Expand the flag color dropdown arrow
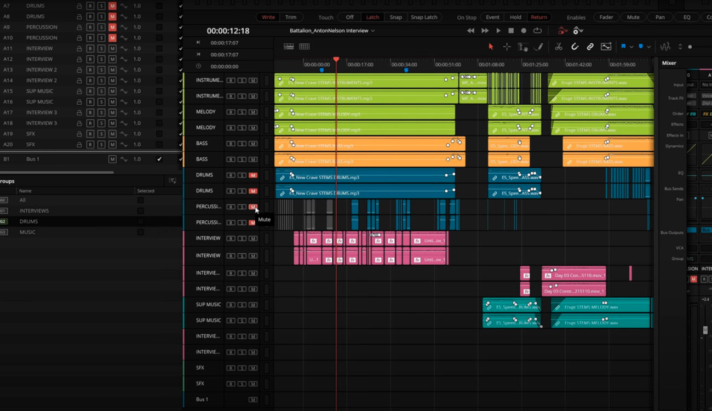Viewport: 712px width, 411px height. [631, 47]
